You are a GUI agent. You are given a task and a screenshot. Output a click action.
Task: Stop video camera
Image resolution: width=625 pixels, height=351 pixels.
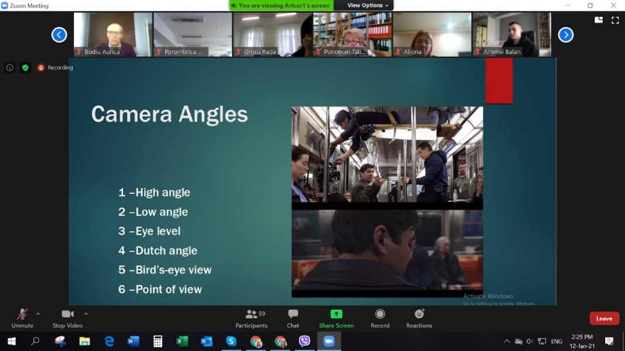click(68, 319)
